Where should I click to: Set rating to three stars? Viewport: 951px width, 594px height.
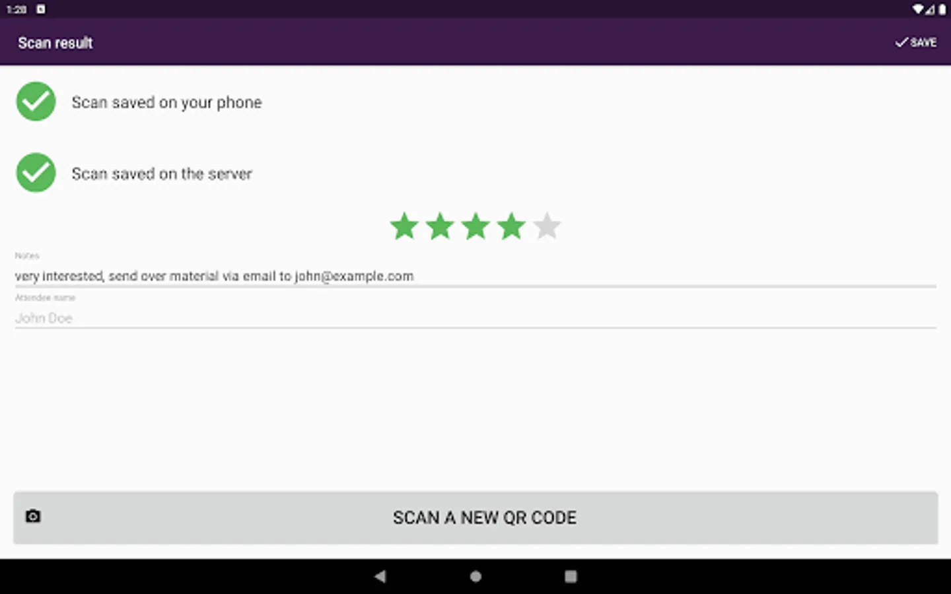(475, 226)
